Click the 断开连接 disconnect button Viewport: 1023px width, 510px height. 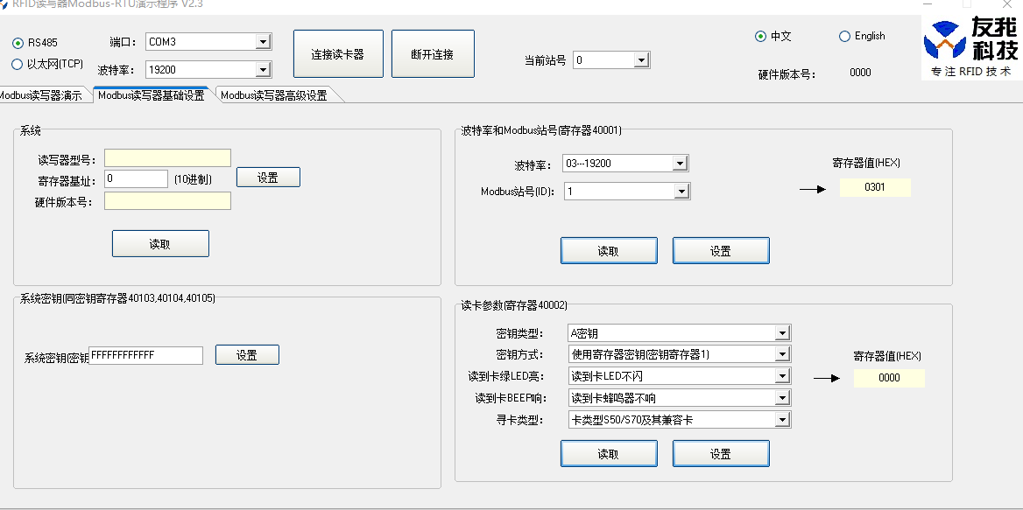point(433,52)
